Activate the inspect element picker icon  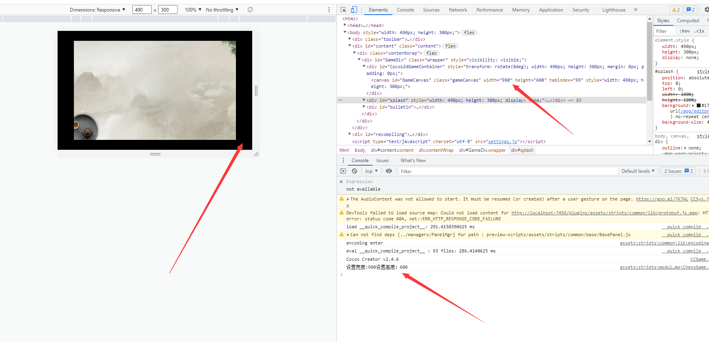(344, 10)
